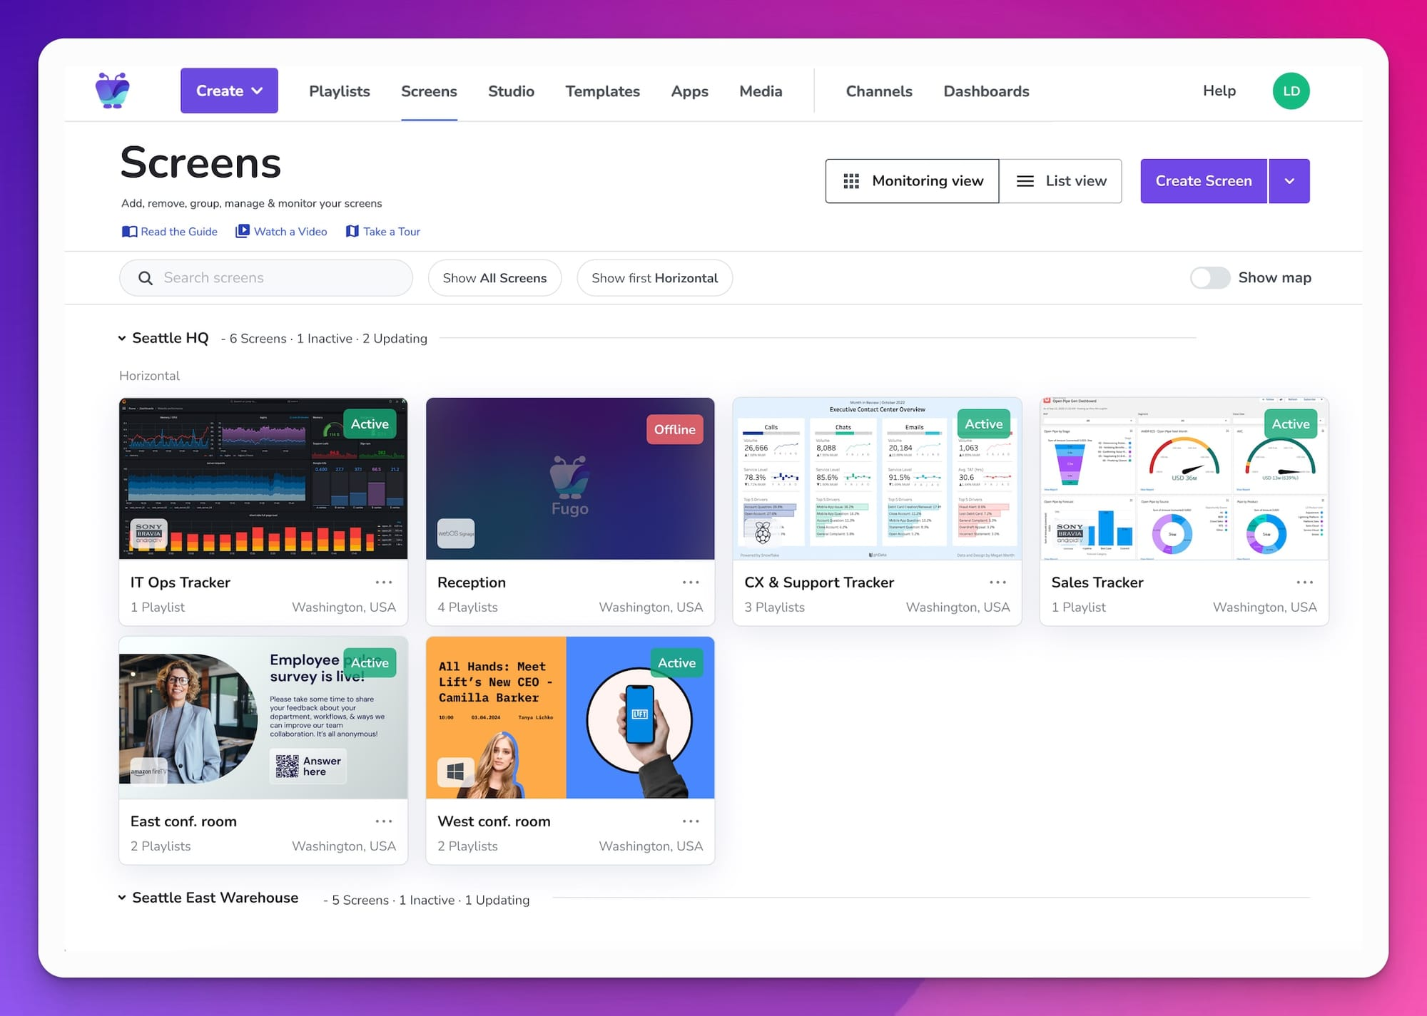Click the Watch a Video play icon
This screenshot has width=1427, height=1016.
[243, 231]
